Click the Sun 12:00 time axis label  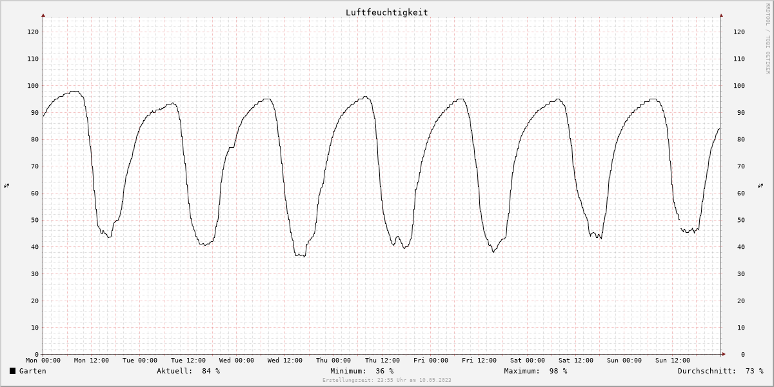[672, 361]
